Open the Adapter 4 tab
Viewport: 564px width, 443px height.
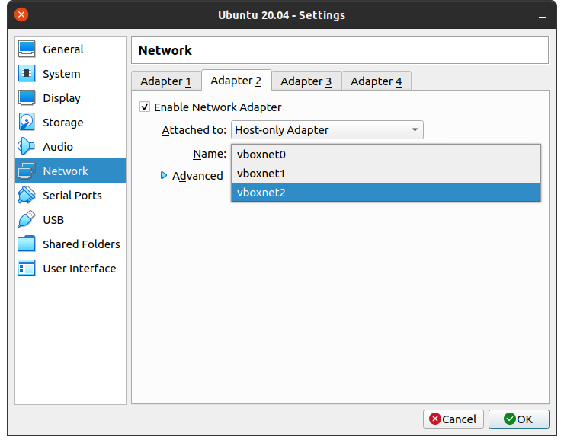(x=376, y=81)
